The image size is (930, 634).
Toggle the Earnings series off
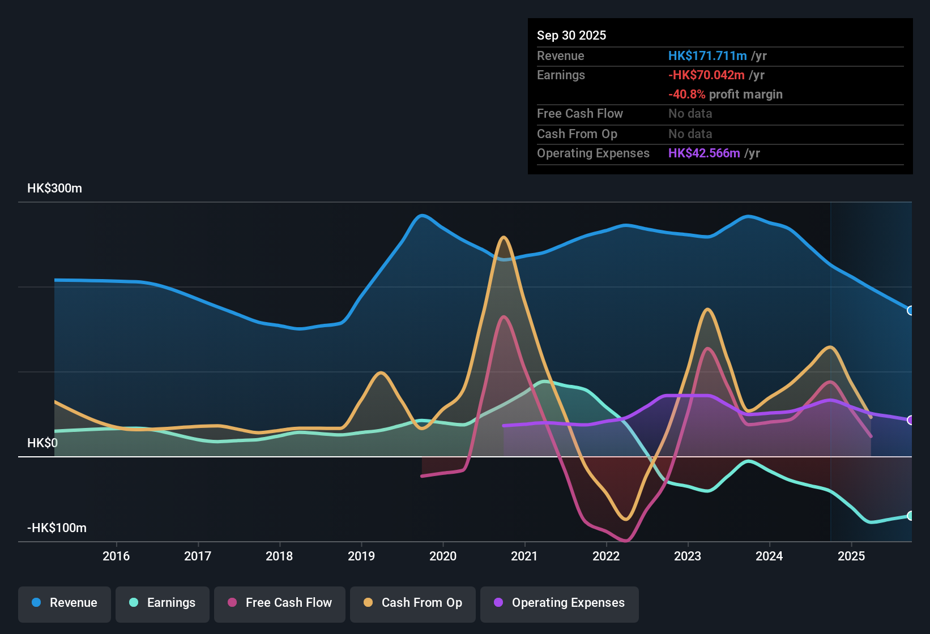pos(162,603)
